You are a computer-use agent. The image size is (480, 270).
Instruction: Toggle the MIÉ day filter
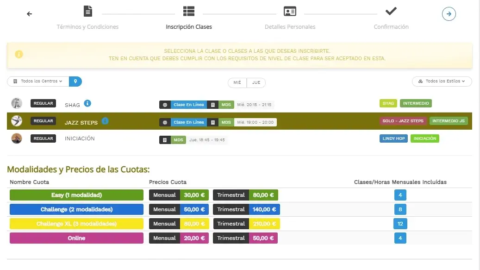point(237,82)
